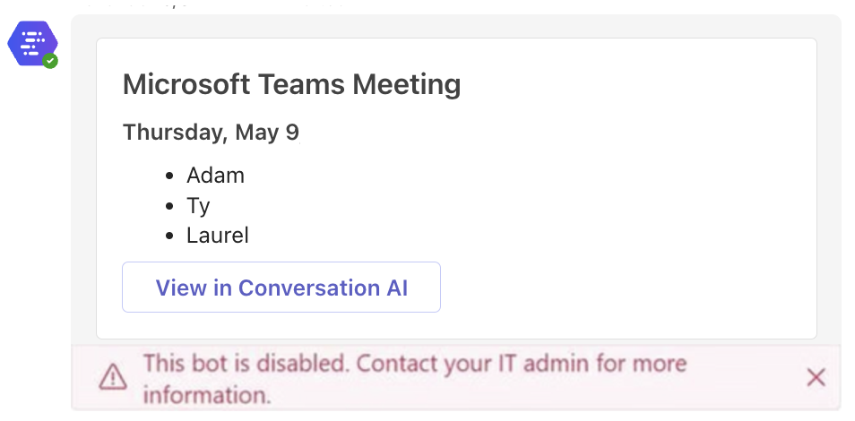Click the bullet point beside Laurel
This screenshot has width=855, height=421.
tap(170, 236)
